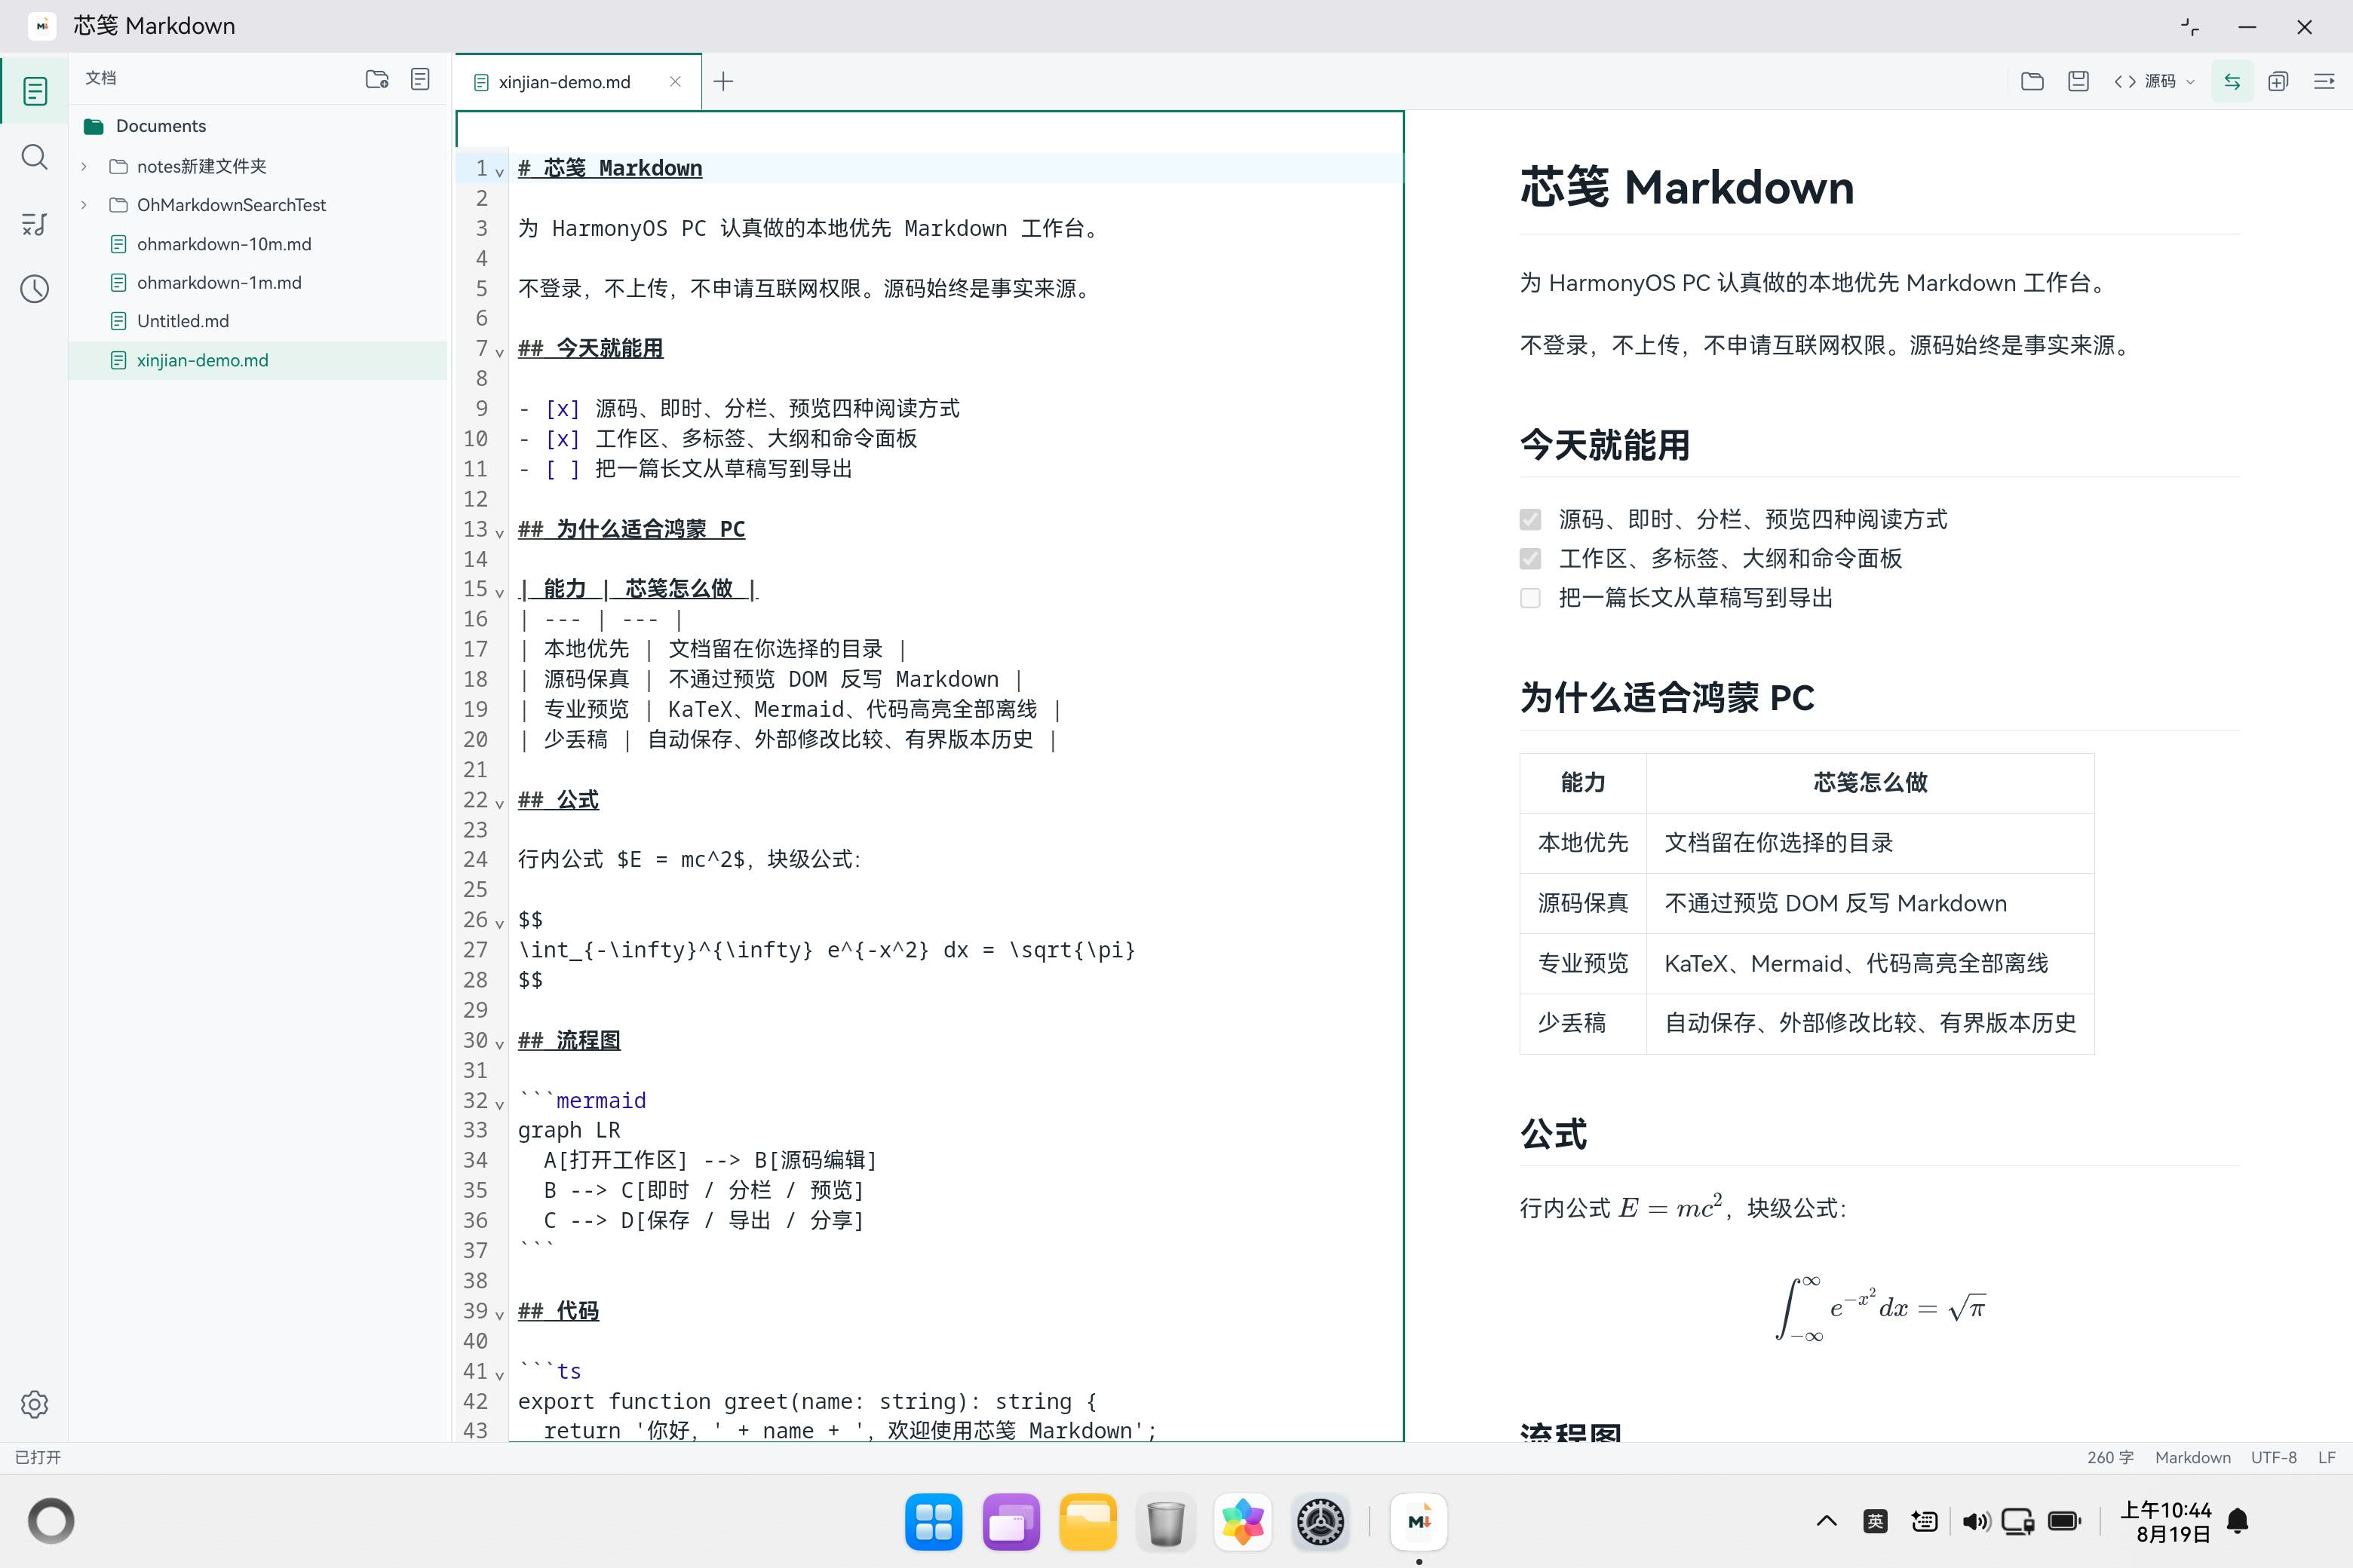
Task: Click the 芯笺 Markdown icon in dock
Action: [1419, 1522]
